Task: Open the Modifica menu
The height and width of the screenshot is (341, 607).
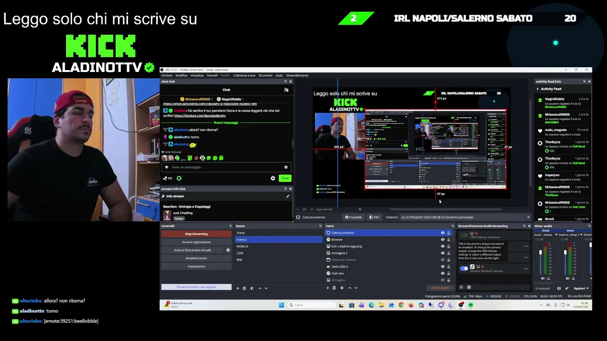Action: [x=182, y=75]
